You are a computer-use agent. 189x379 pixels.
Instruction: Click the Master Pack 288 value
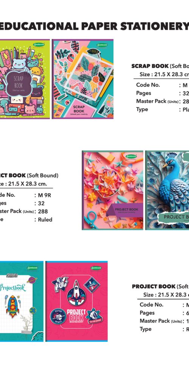[43, 211]
